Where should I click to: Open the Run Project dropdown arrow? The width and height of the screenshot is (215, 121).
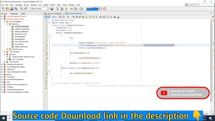tap(69, 9)
